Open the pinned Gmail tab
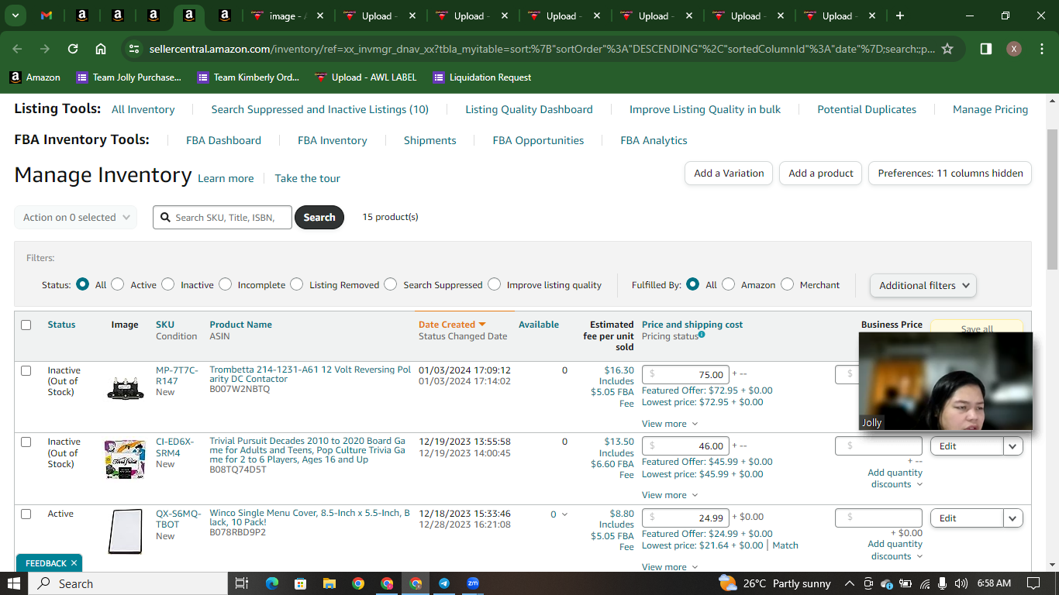 [46, 15]
